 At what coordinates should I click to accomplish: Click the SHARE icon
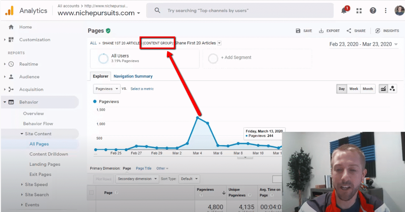[349, 31]
